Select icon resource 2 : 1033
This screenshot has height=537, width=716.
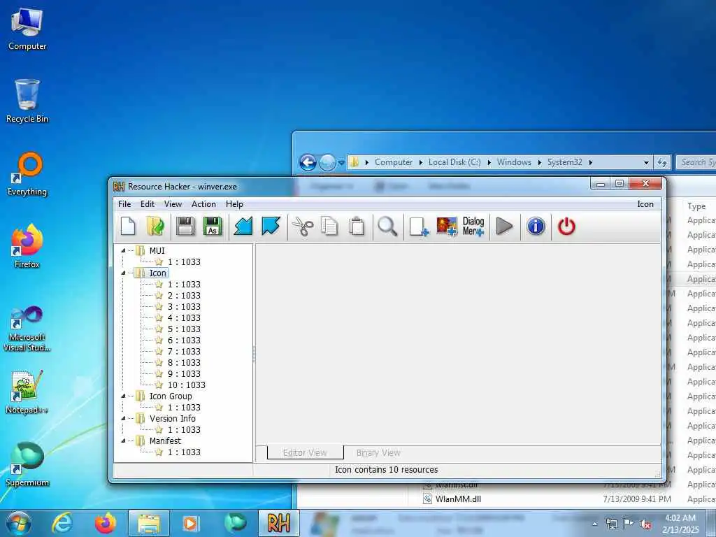coord(184,296)
